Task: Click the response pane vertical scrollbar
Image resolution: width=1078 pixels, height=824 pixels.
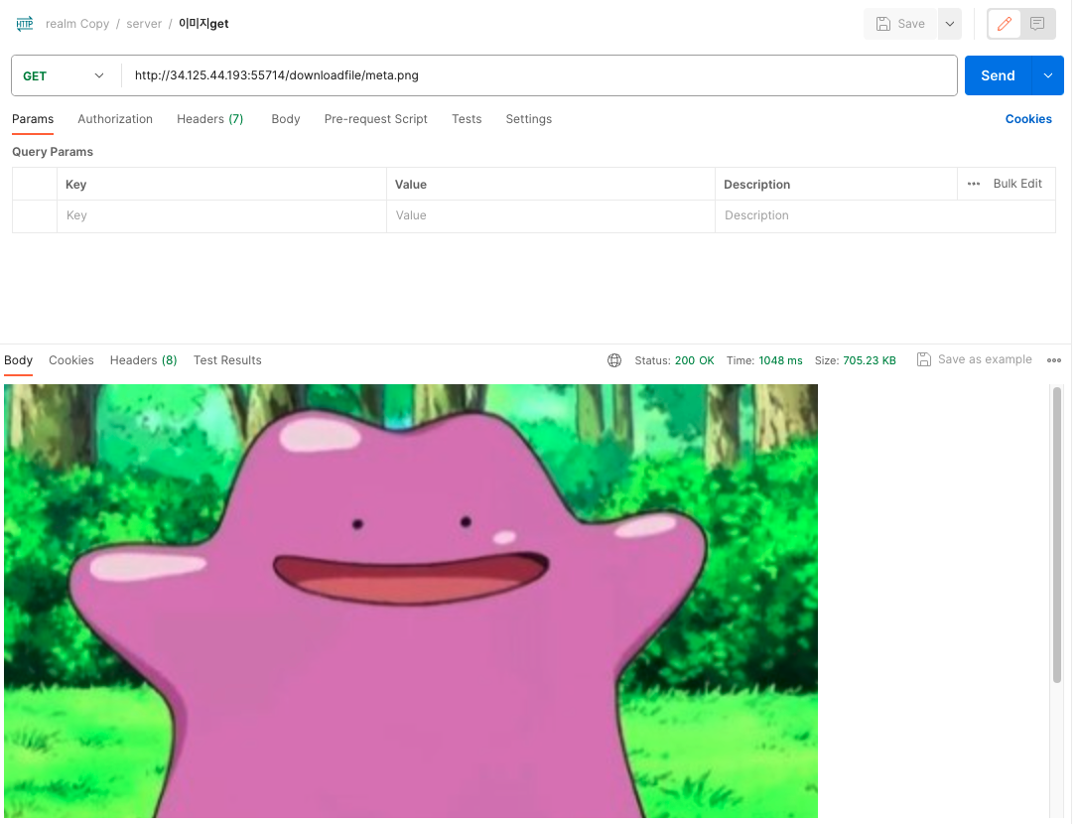Action: 1057,535
